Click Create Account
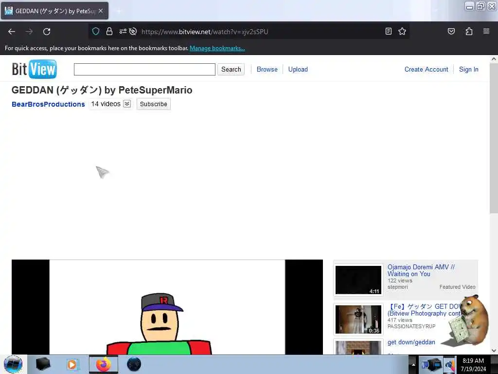Image resolution: width=498 pixels, height=374 pixels. coord(426,69)
